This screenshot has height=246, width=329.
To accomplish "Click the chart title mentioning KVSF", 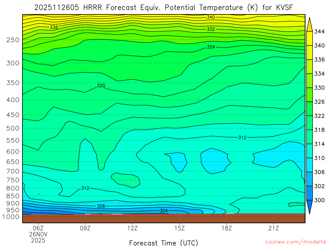I will point(164,8).
